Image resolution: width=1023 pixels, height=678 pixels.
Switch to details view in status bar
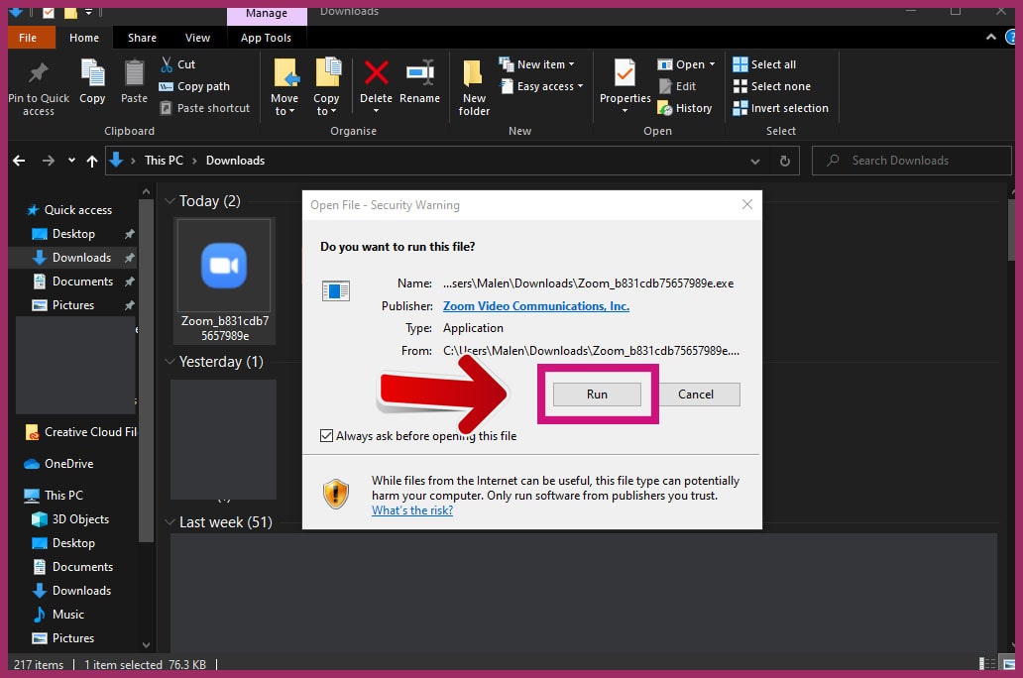tap(987, 664)
